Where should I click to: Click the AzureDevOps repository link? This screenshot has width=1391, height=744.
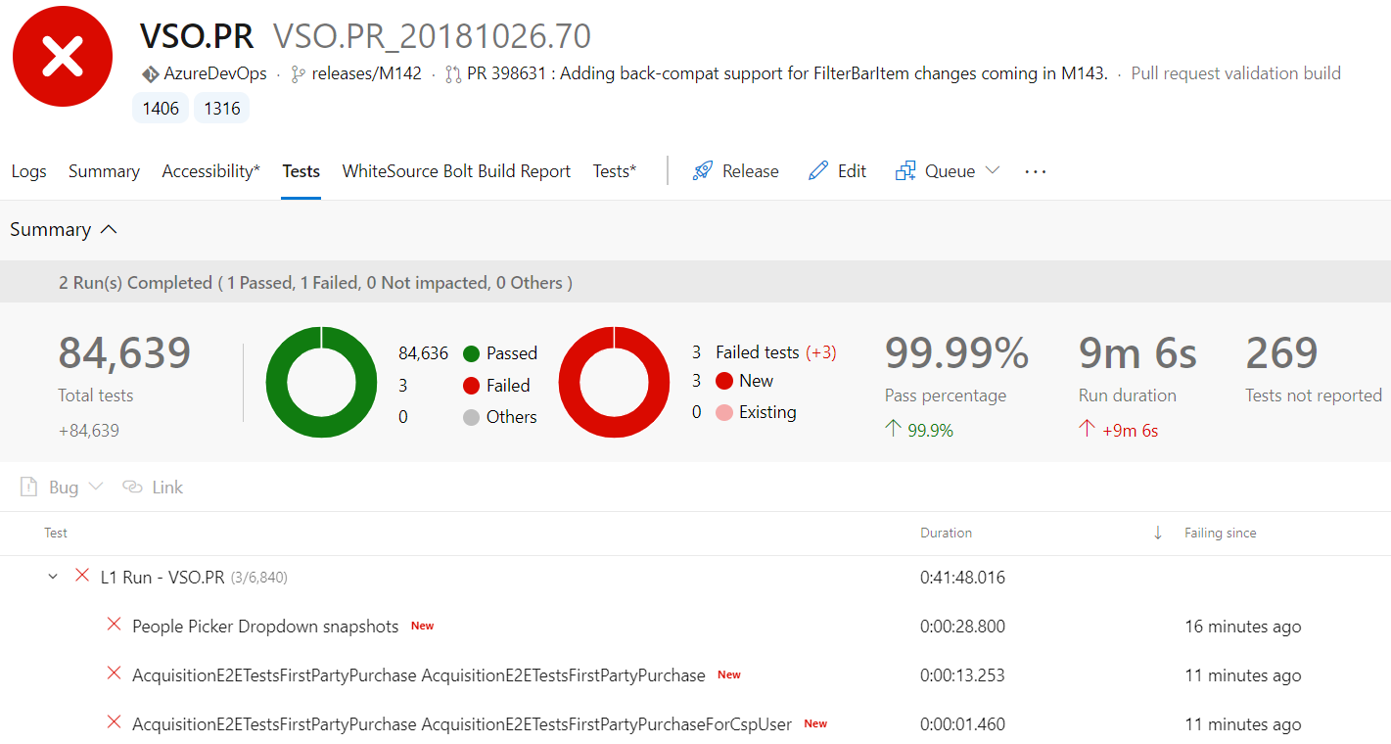(215, 73)
